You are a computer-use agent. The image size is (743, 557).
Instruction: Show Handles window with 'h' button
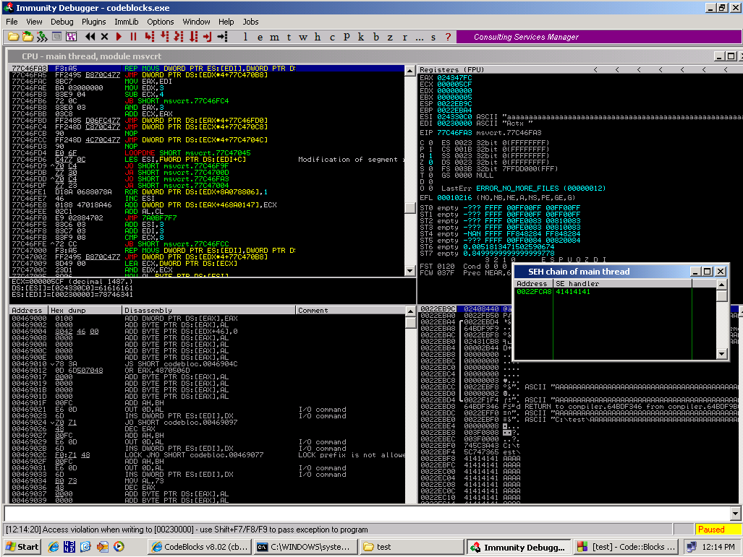coord(318,37)
